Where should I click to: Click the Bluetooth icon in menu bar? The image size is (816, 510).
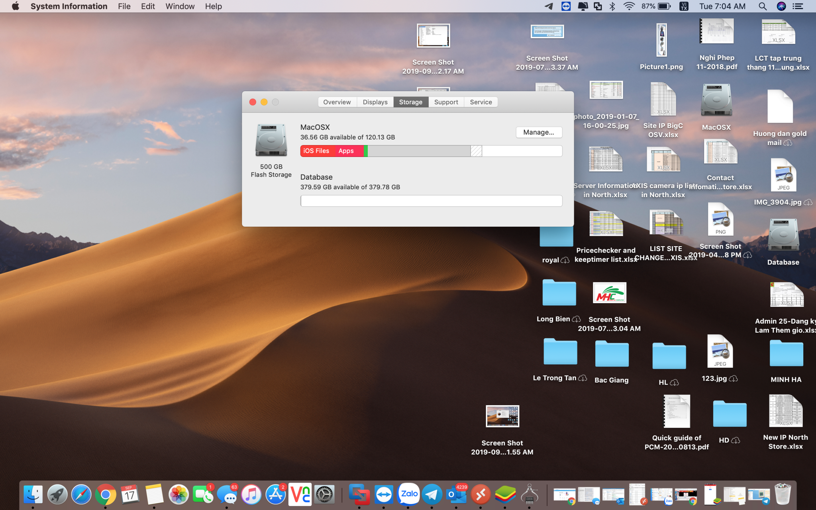tap(612, 6)
